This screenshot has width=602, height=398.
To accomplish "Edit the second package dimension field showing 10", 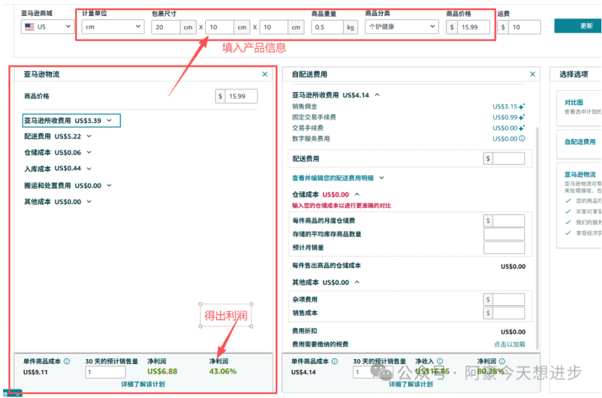I will pos(219,27).
